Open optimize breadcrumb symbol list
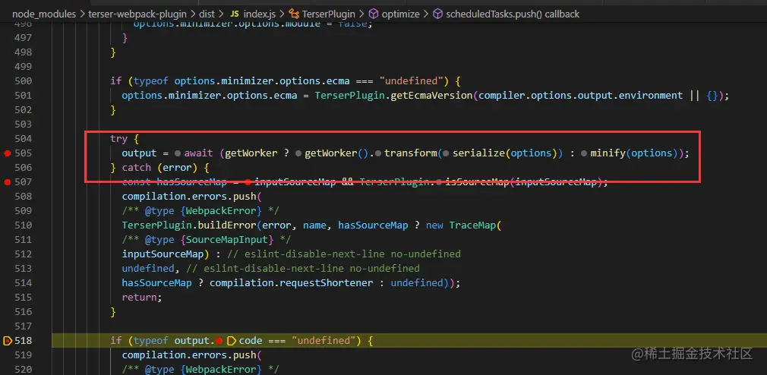Screen dimensions: 767x375 [x=400, y=14]
